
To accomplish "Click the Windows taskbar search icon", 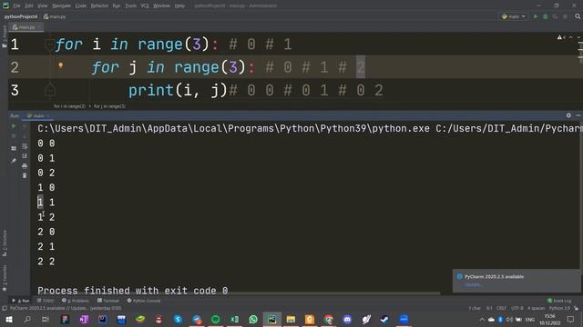I will [27, 319].
